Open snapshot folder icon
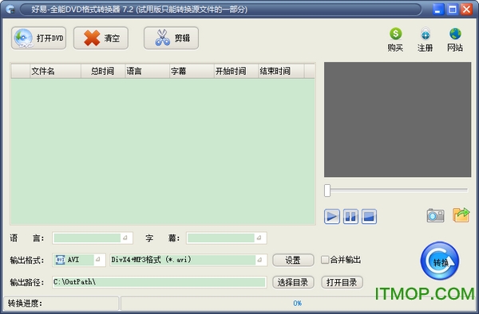This screenshot has height=314, width=479. tap(461, 215)
